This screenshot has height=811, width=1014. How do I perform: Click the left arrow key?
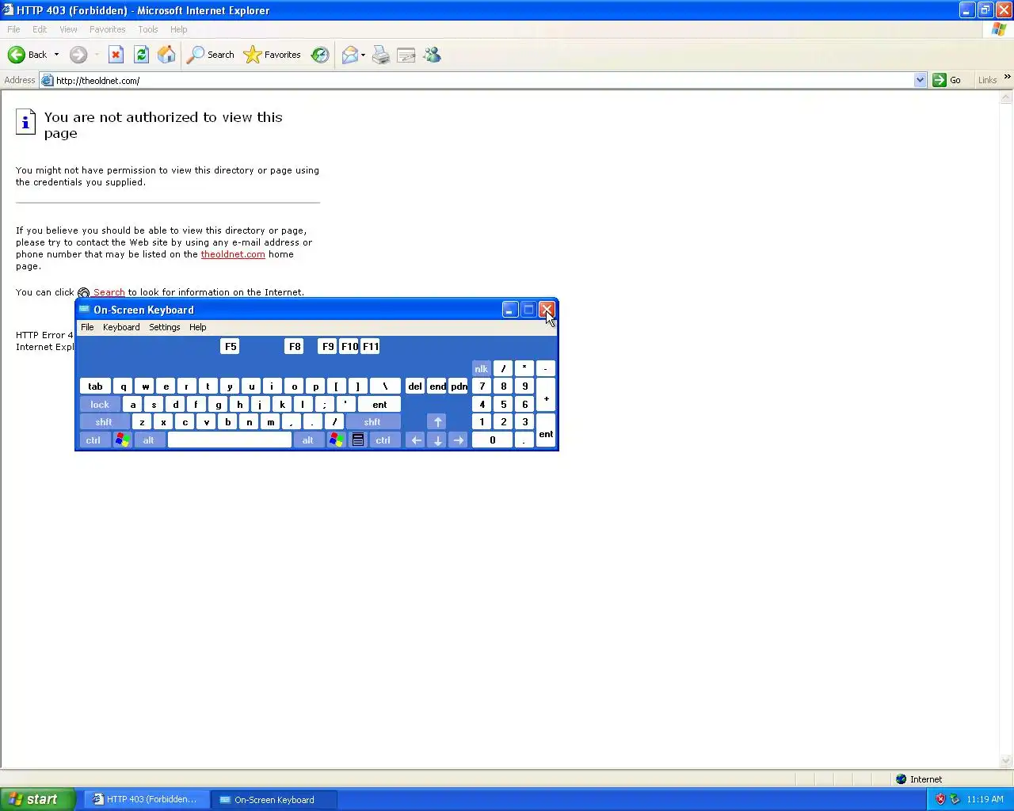click(416, 440)
